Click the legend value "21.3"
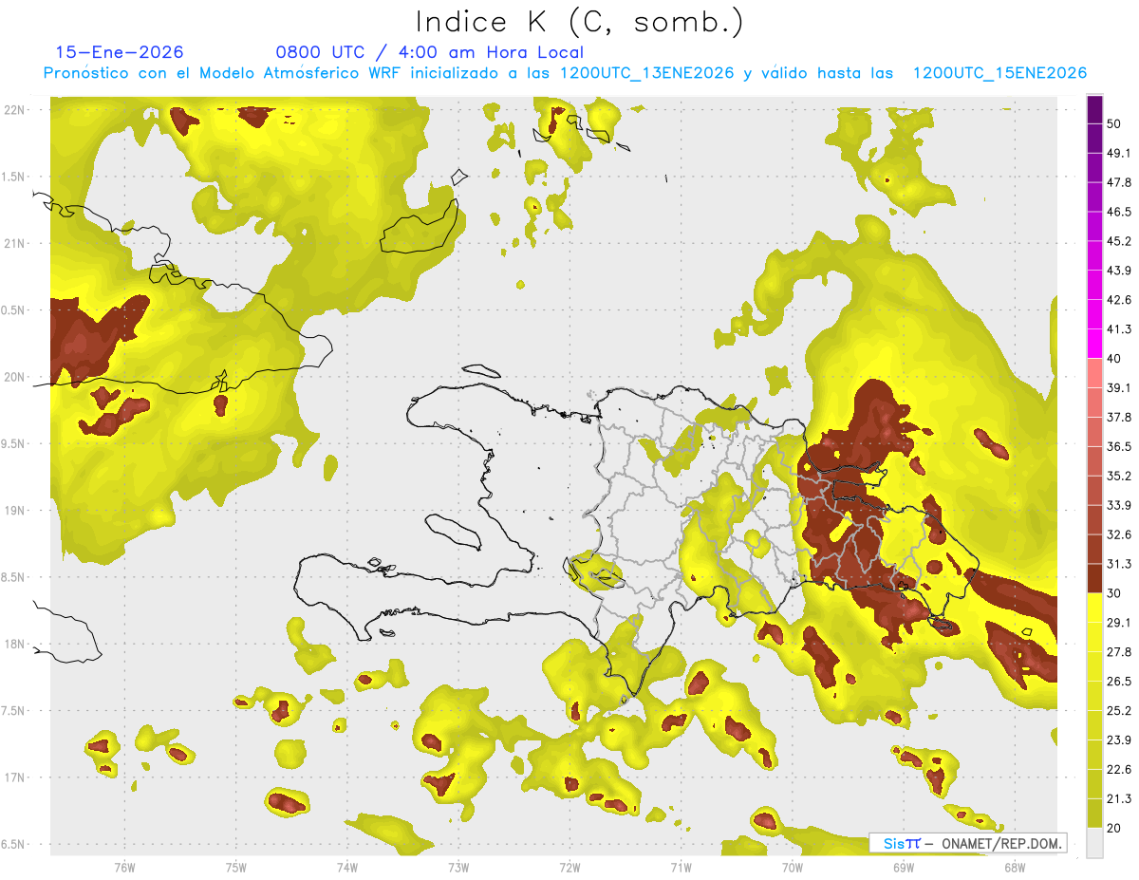This screenshot has height=880, width=1139. pyautogui.click(x=1119, y=798)
